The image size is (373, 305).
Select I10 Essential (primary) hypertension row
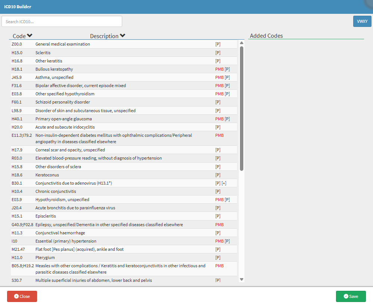(124, 241)
